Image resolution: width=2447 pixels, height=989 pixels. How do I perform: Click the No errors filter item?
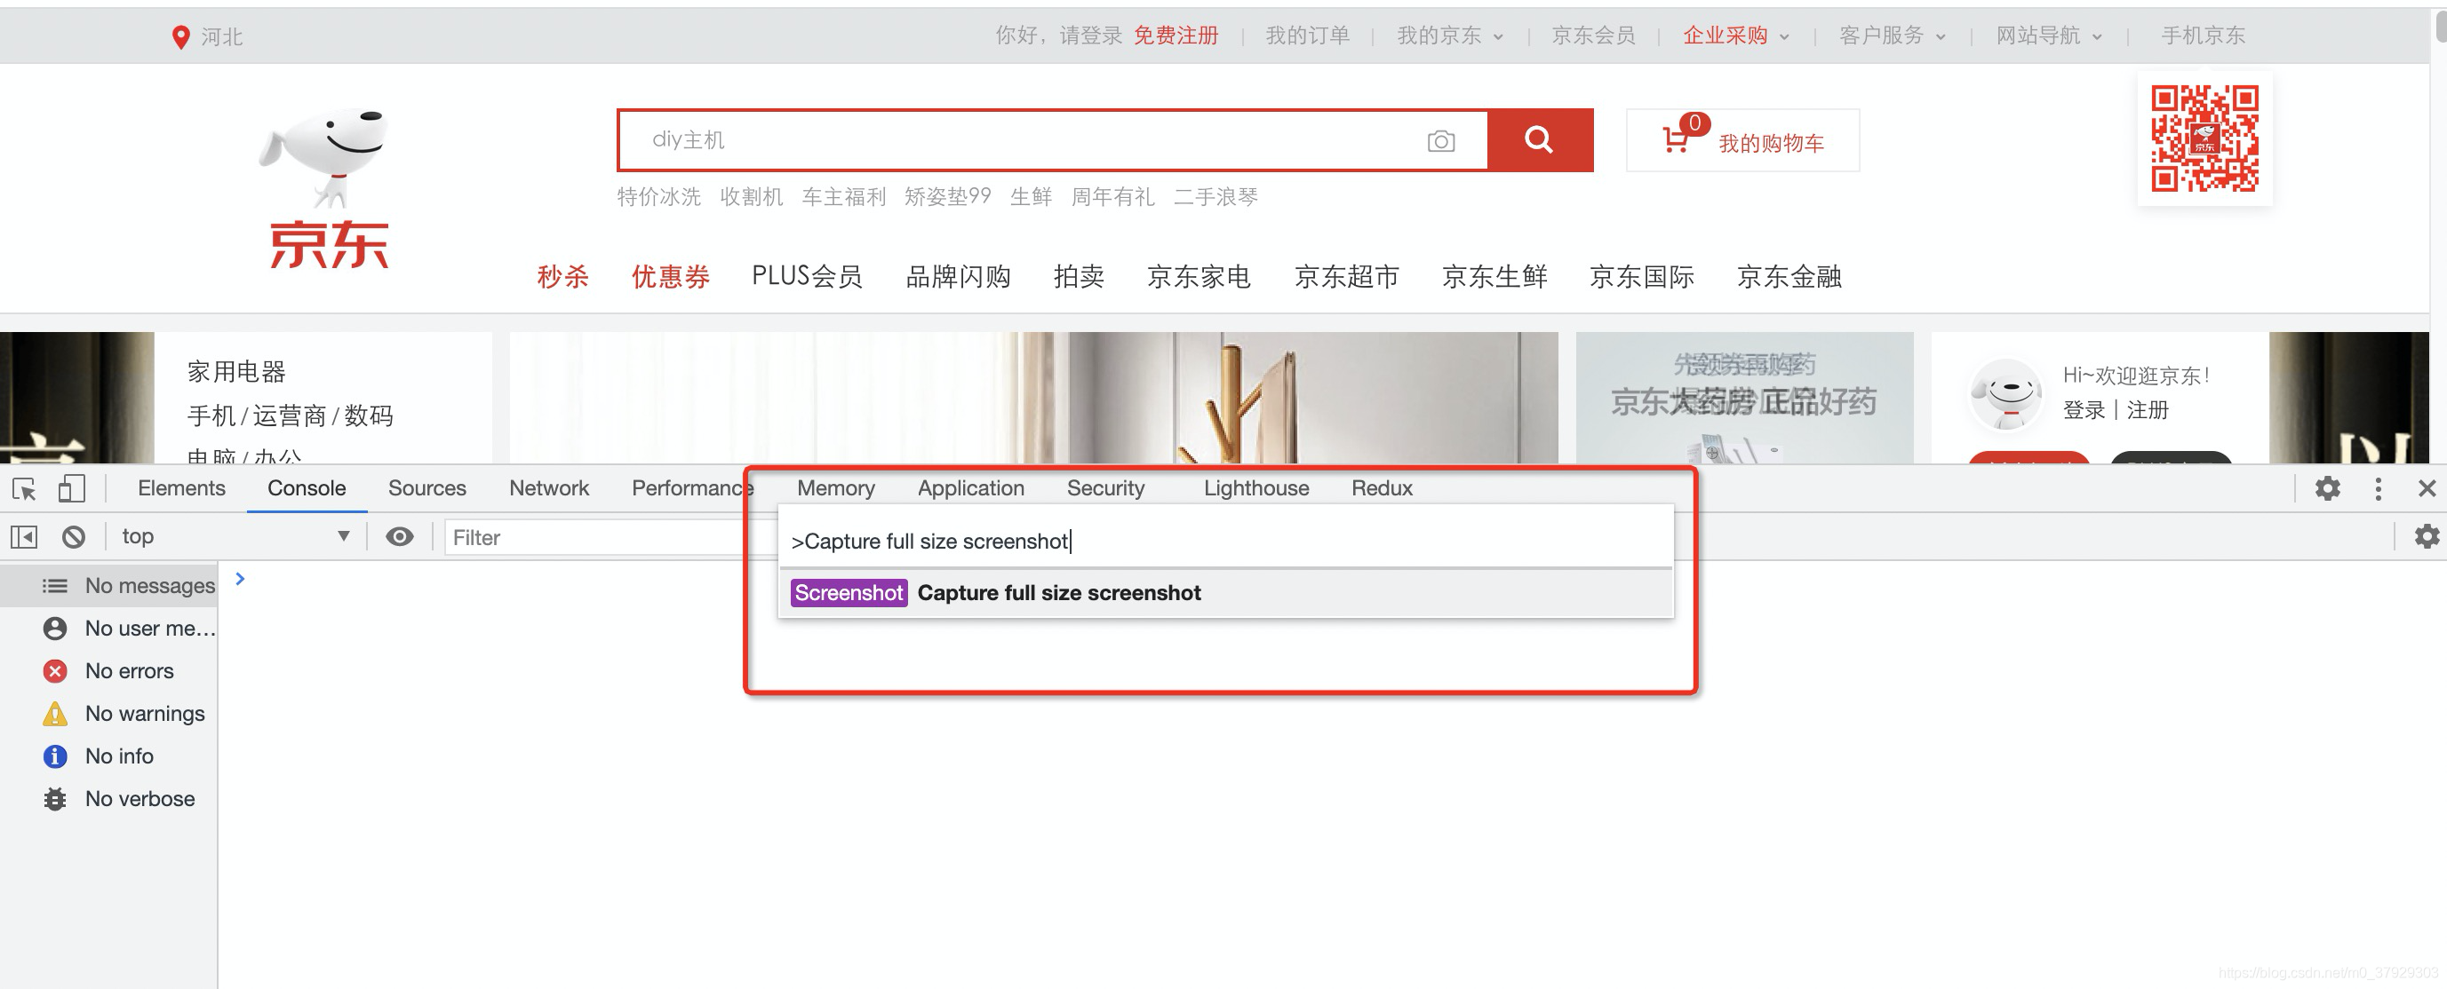(x=128, y=671)
